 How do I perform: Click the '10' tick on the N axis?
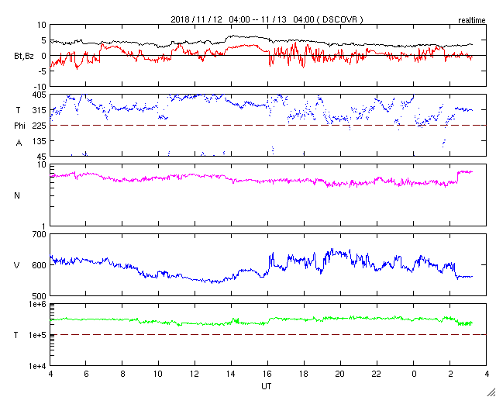43,165
